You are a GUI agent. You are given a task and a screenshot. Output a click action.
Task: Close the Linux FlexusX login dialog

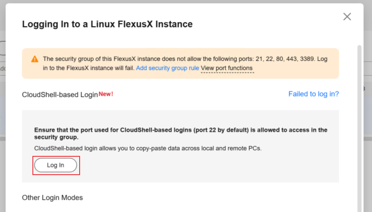pos(347,17)
